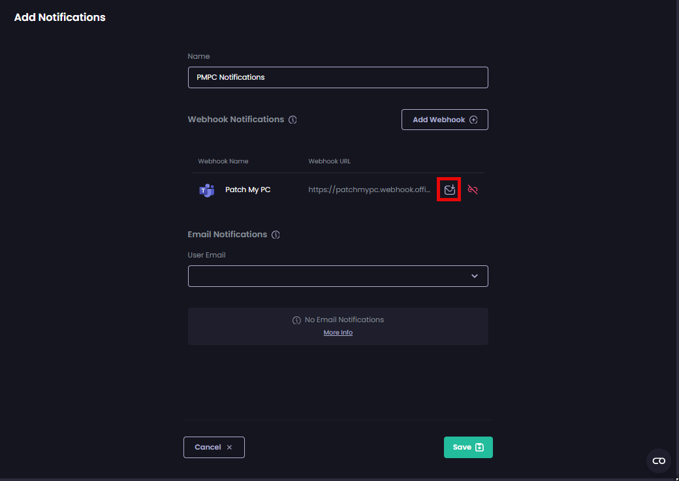Focus the Name input field
The image size is (679, 481).
(338, 77)
